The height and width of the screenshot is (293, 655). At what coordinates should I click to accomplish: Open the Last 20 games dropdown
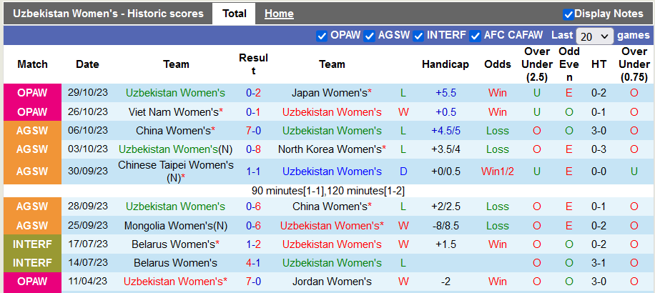[594, 36]
